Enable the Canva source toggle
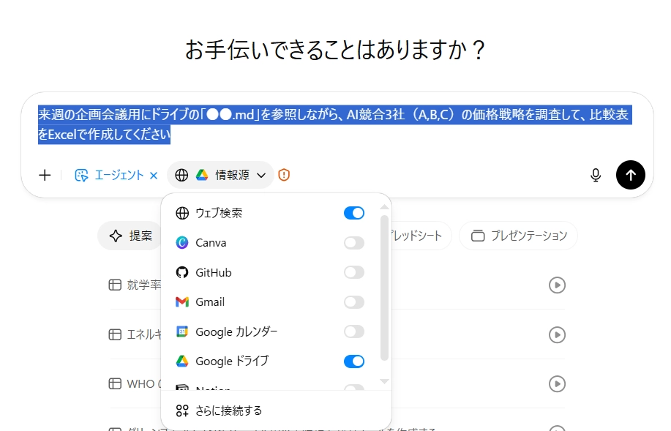 point(354,243)
